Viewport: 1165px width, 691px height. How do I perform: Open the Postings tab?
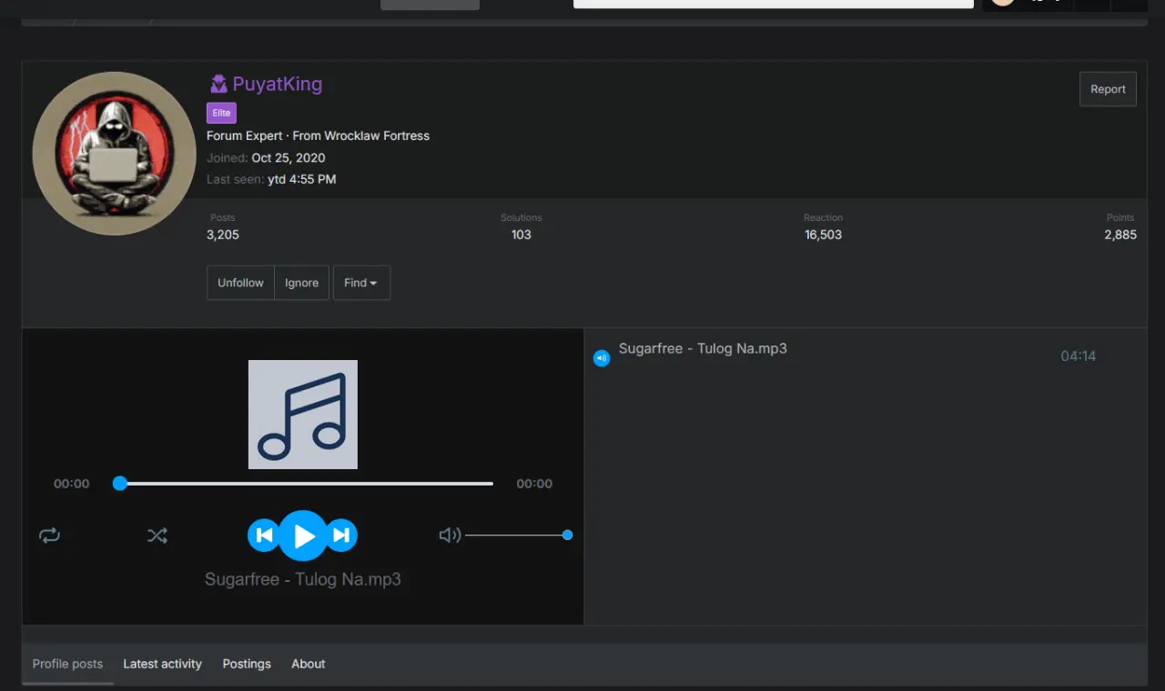coord(247,664)
